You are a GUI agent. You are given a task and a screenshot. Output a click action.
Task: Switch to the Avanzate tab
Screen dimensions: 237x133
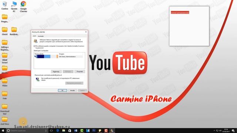point(40,36)
